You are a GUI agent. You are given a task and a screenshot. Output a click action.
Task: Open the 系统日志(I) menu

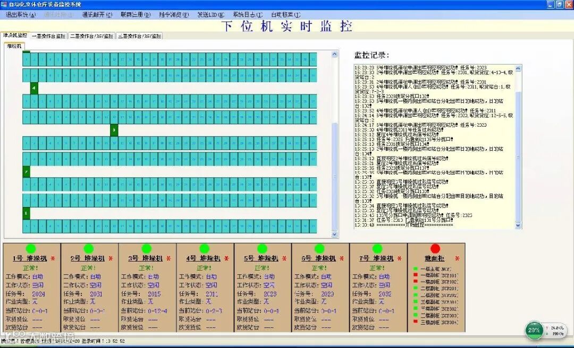(248, 15)
